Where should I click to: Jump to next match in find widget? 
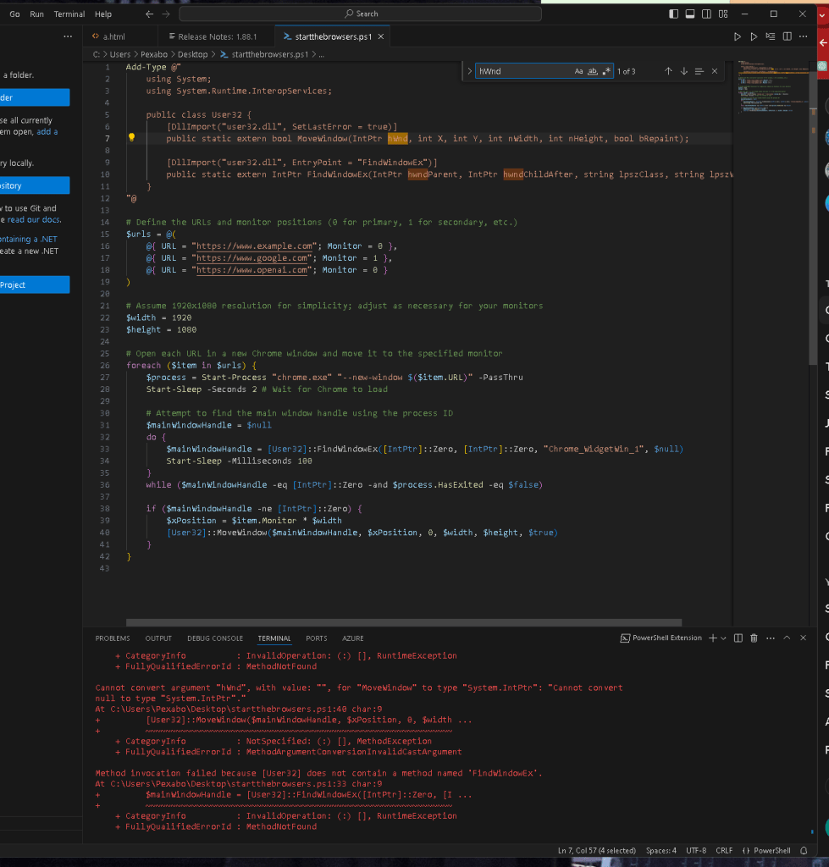pyautogui.click(x=684, y=71)
